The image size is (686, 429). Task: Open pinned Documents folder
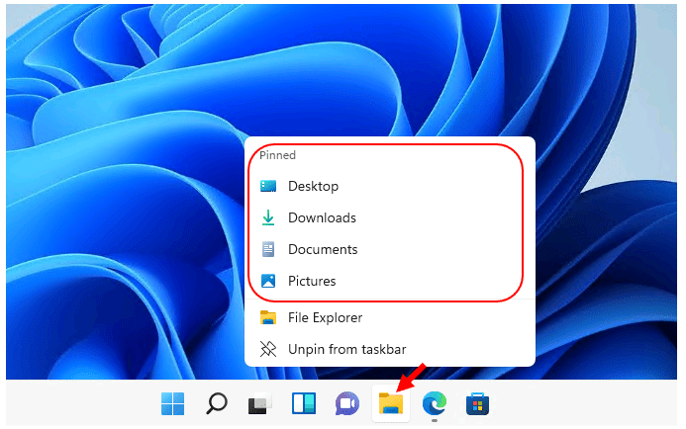pyautogui.click(x=389, y=249)
